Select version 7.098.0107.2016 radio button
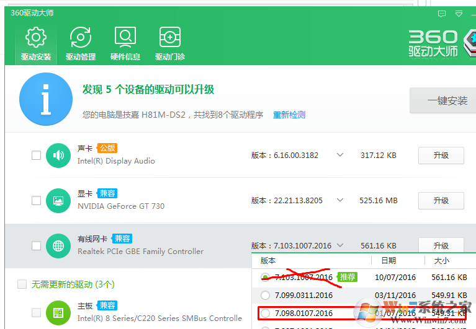476x329 pixels. pyautogui.click(x=266, y=314)
